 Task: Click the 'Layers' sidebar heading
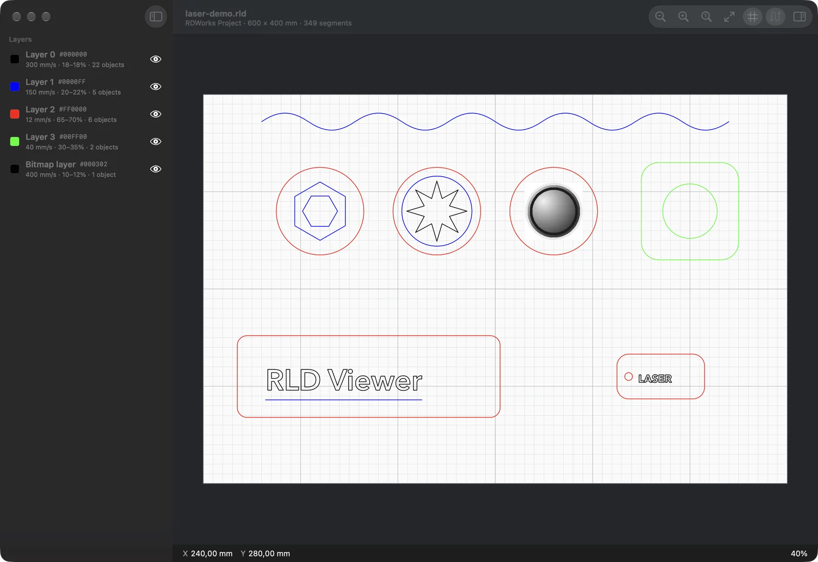coord(20,39)
